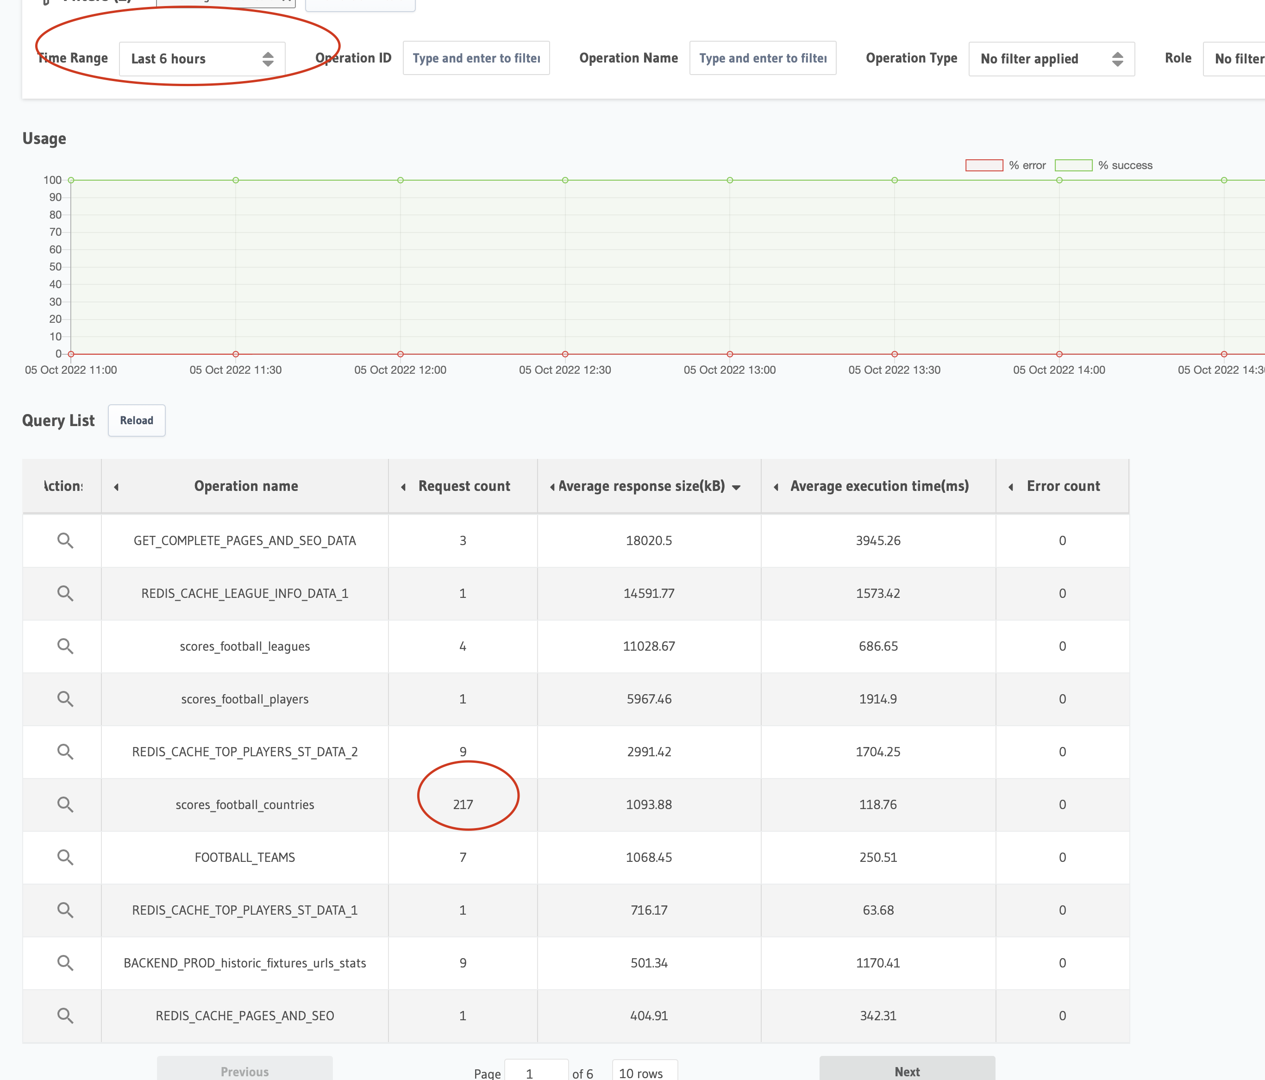
Task: Click Error count column header
Action: [x=1063, y=486]
